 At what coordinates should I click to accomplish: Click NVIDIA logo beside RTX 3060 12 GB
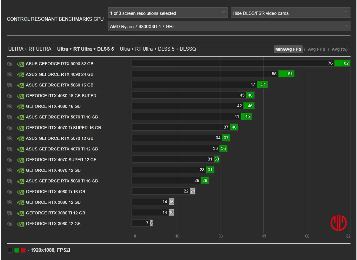coord(21,224)
